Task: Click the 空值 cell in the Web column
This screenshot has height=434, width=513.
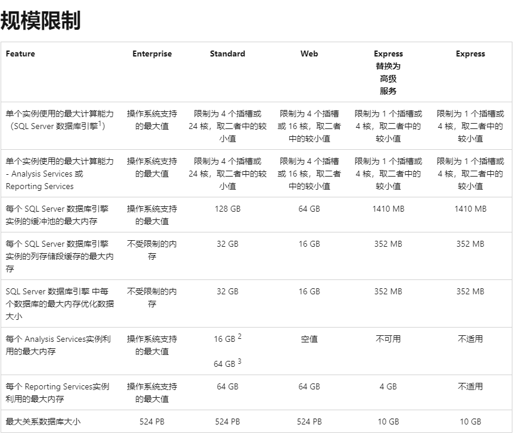Action: point(309,339)
